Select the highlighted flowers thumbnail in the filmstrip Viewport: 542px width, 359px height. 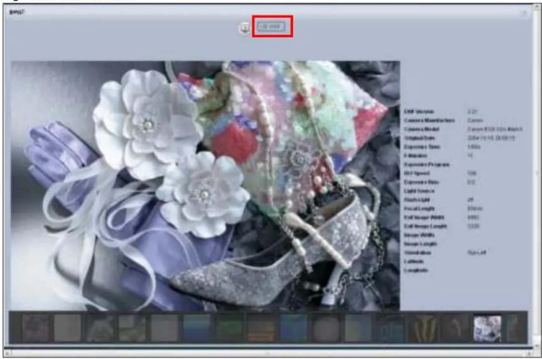[487, 329]
